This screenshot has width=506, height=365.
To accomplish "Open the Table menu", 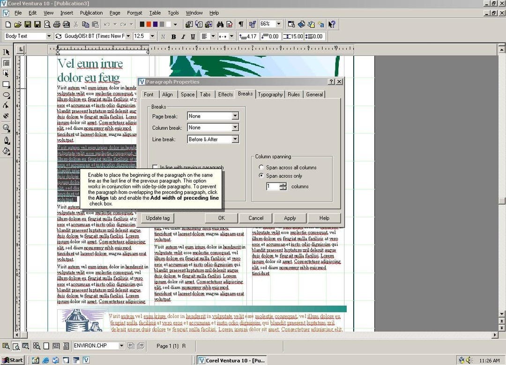I will [155, 13].
